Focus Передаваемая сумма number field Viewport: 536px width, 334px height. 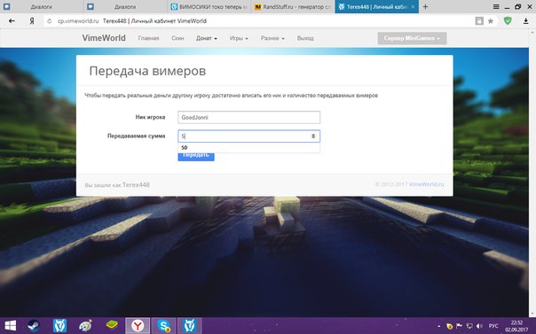pyautogui.click(x=248, y=136)
